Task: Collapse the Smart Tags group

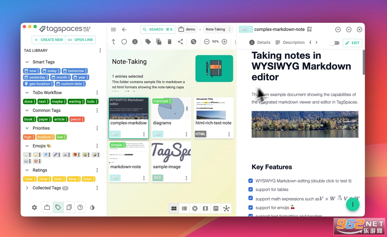Action: click(x=27, y=62)
